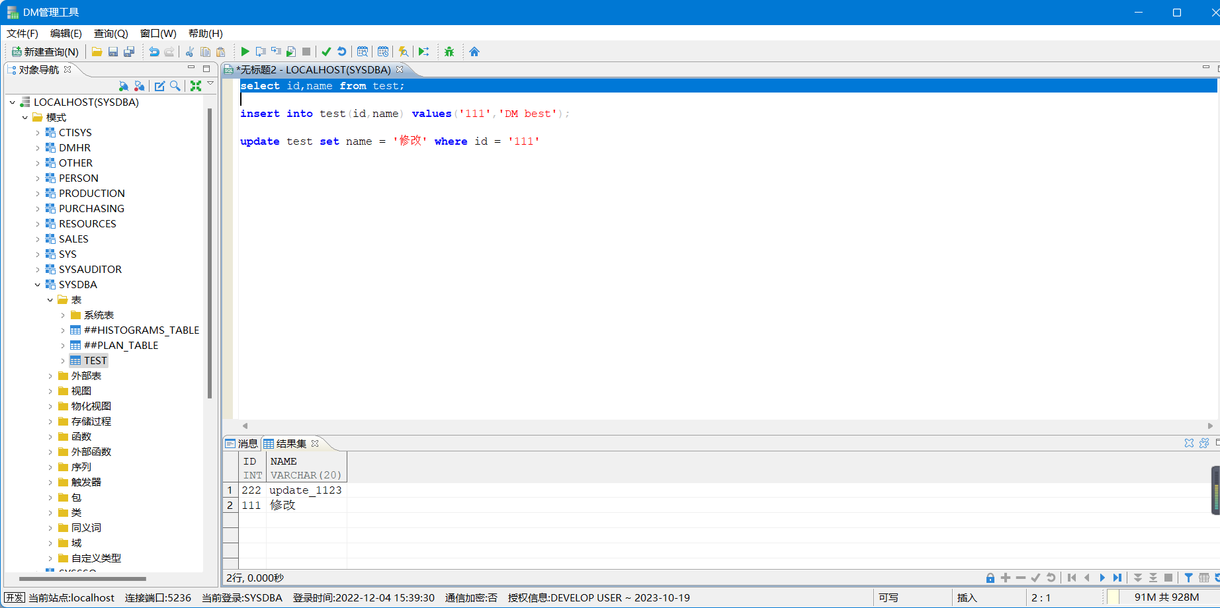Select the 触发器 folder

[86, 482]
